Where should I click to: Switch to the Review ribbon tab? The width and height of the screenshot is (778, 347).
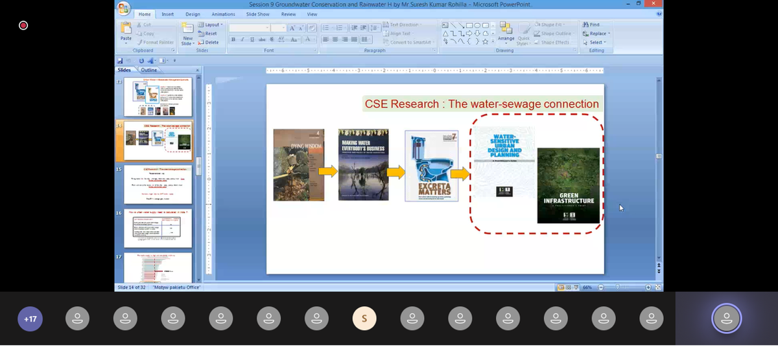click(289, 14)
